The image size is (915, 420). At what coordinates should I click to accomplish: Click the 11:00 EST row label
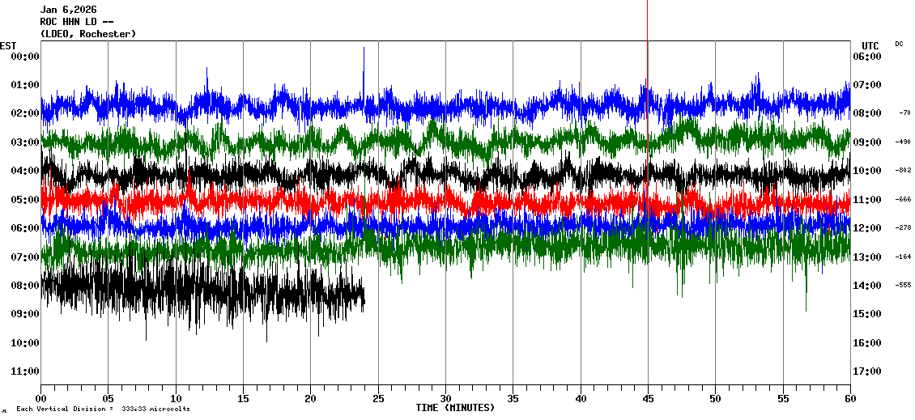[25, 371]
